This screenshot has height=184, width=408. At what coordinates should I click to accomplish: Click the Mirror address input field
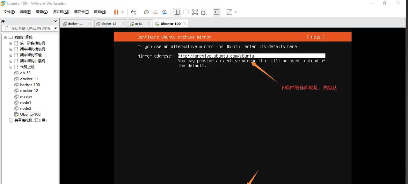[x=251, y=56]
